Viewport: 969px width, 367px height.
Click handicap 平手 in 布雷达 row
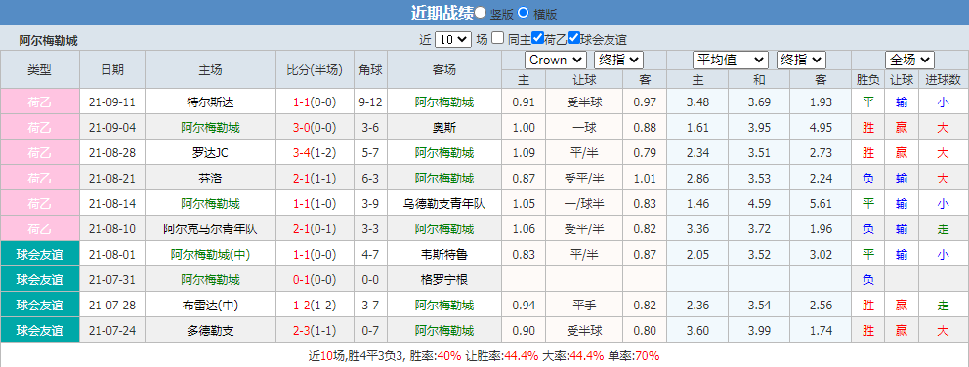tap(584, 306)
